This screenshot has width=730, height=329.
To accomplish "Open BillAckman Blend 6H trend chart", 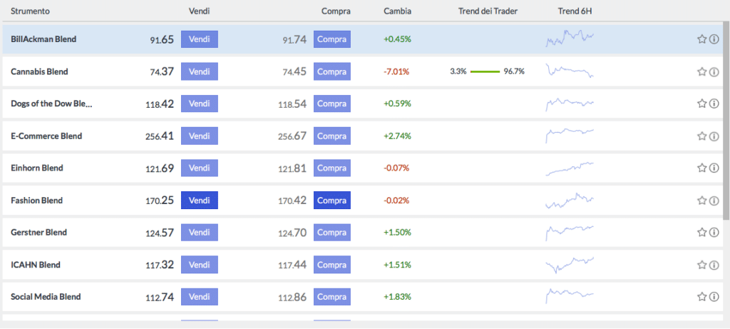I will point(570,39).
